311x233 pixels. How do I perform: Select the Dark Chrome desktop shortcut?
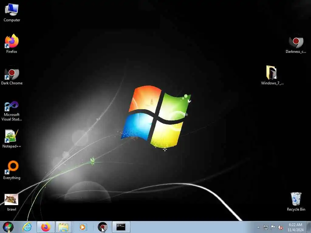(x=12, y=76)
